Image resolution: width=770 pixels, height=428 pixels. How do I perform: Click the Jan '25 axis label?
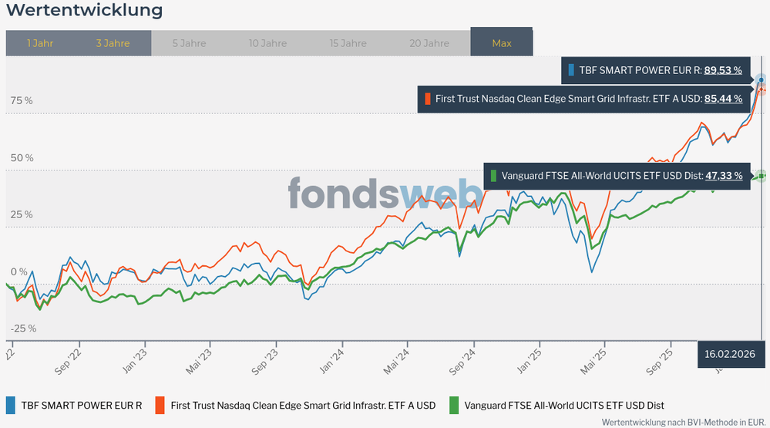529,362
